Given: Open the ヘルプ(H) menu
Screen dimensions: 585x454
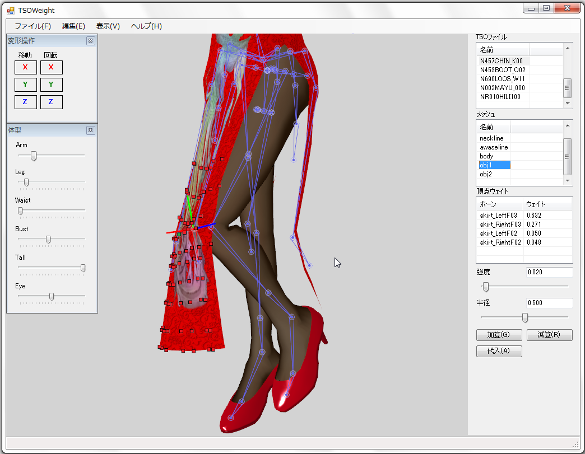Looking at the screenshot, I should pyautogui.click(x=146, y=26).
